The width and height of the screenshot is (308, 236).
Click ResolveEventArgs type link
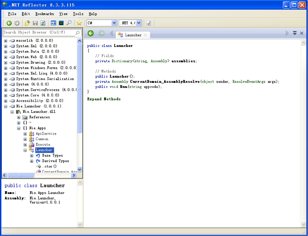[249, 82]
